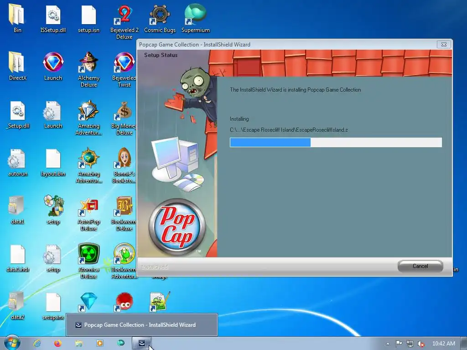
Task: Open the Windows Start menu
Action: 12,343
